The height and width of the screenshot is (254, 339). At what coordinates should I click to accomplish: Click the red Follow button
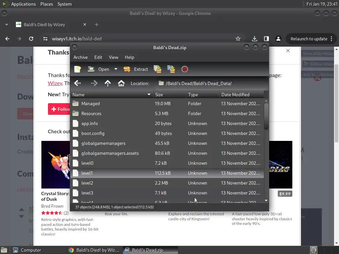click(x=59, y=109)
